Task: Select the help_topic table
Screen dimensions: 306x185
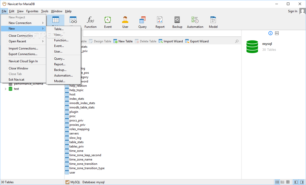Action: (x=74, y=90)
